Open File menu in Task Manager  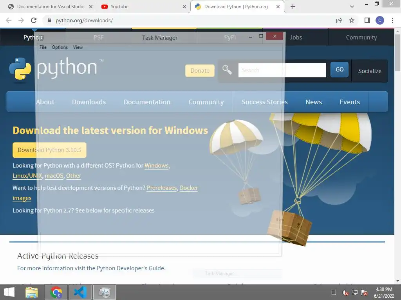point(43,47)
